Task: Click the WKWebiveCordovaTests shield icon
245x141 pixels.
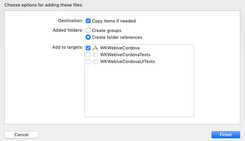Action: coord(95,55)
